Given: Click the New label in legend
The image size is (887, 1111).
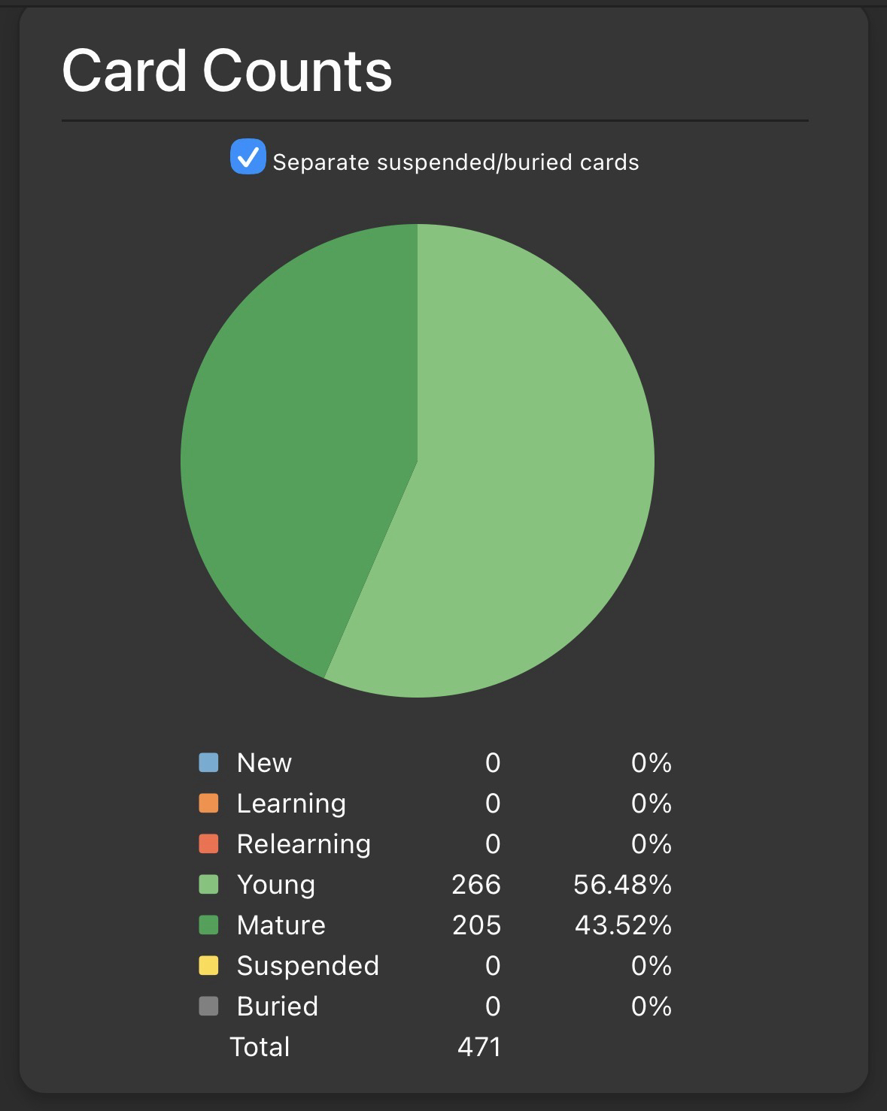Looking at the screenshot, I should 263,763.
